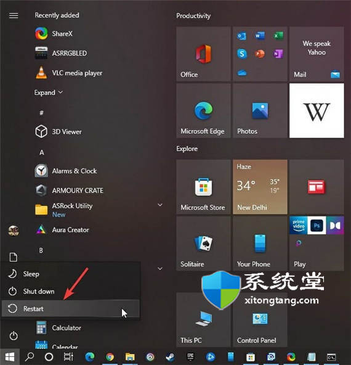Open Alarms & Clock
Image resolution: width=351 pixels, height=365 pixels.
[66, 171]
